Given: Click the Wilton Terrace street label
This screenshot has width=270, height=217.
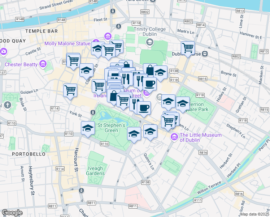Looking at the screenshot, I should point(209,188).
